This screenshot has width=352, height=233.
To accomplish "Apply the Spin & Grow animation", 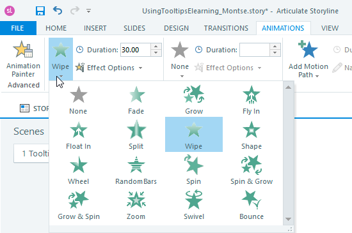I will [x=252, y=170].
